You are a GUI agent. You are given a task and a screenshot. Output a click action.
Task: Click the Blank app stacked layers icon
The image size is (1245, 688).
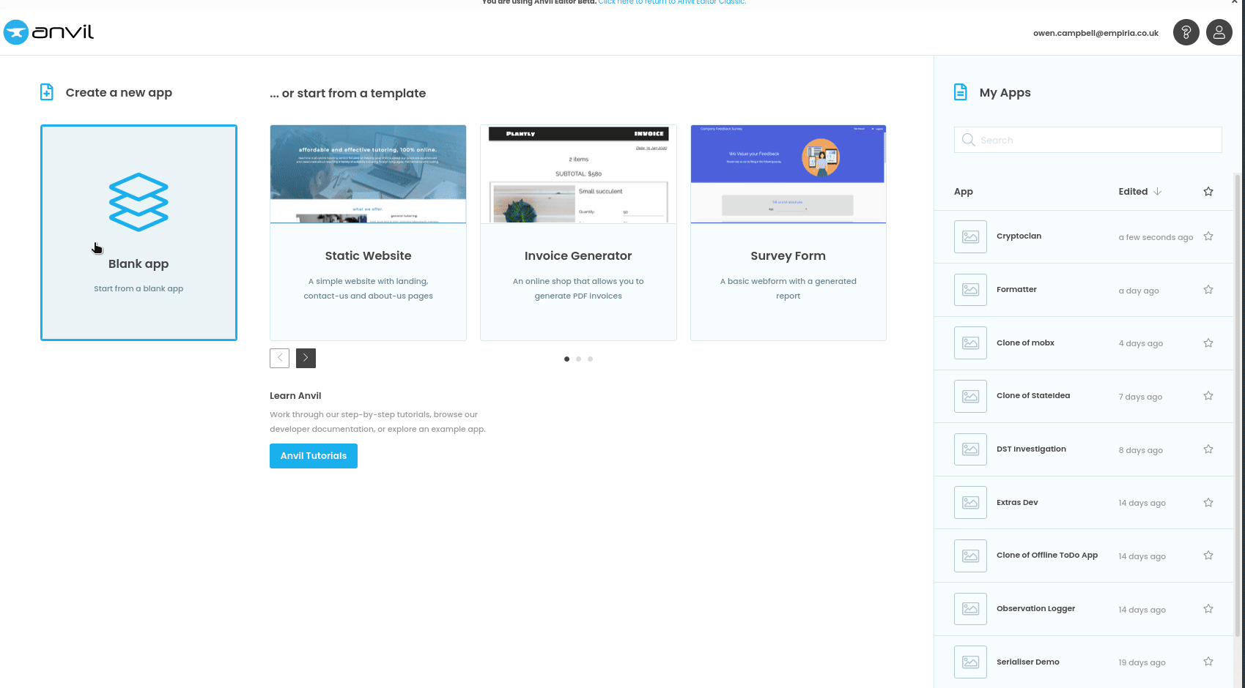pyautogui.click(x=138, y=202)
